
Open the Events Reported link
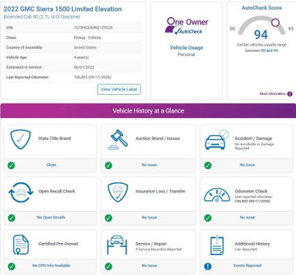pos(247,265)
